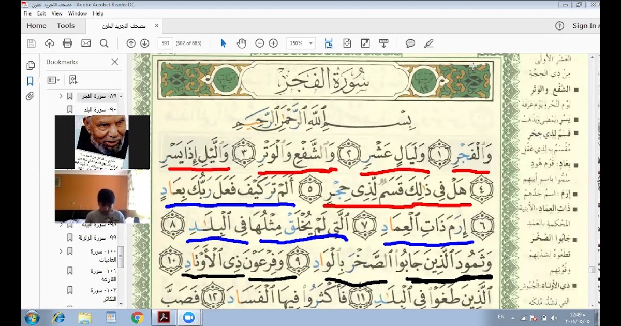Click the elderly man video thumbnail

(102, 142)
